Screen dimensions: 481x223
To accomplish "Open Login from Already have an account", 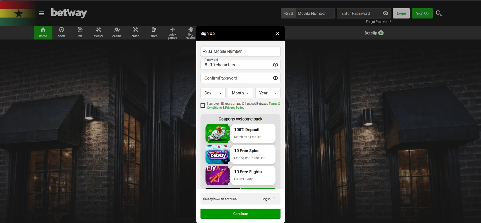I will click(268, 199).
